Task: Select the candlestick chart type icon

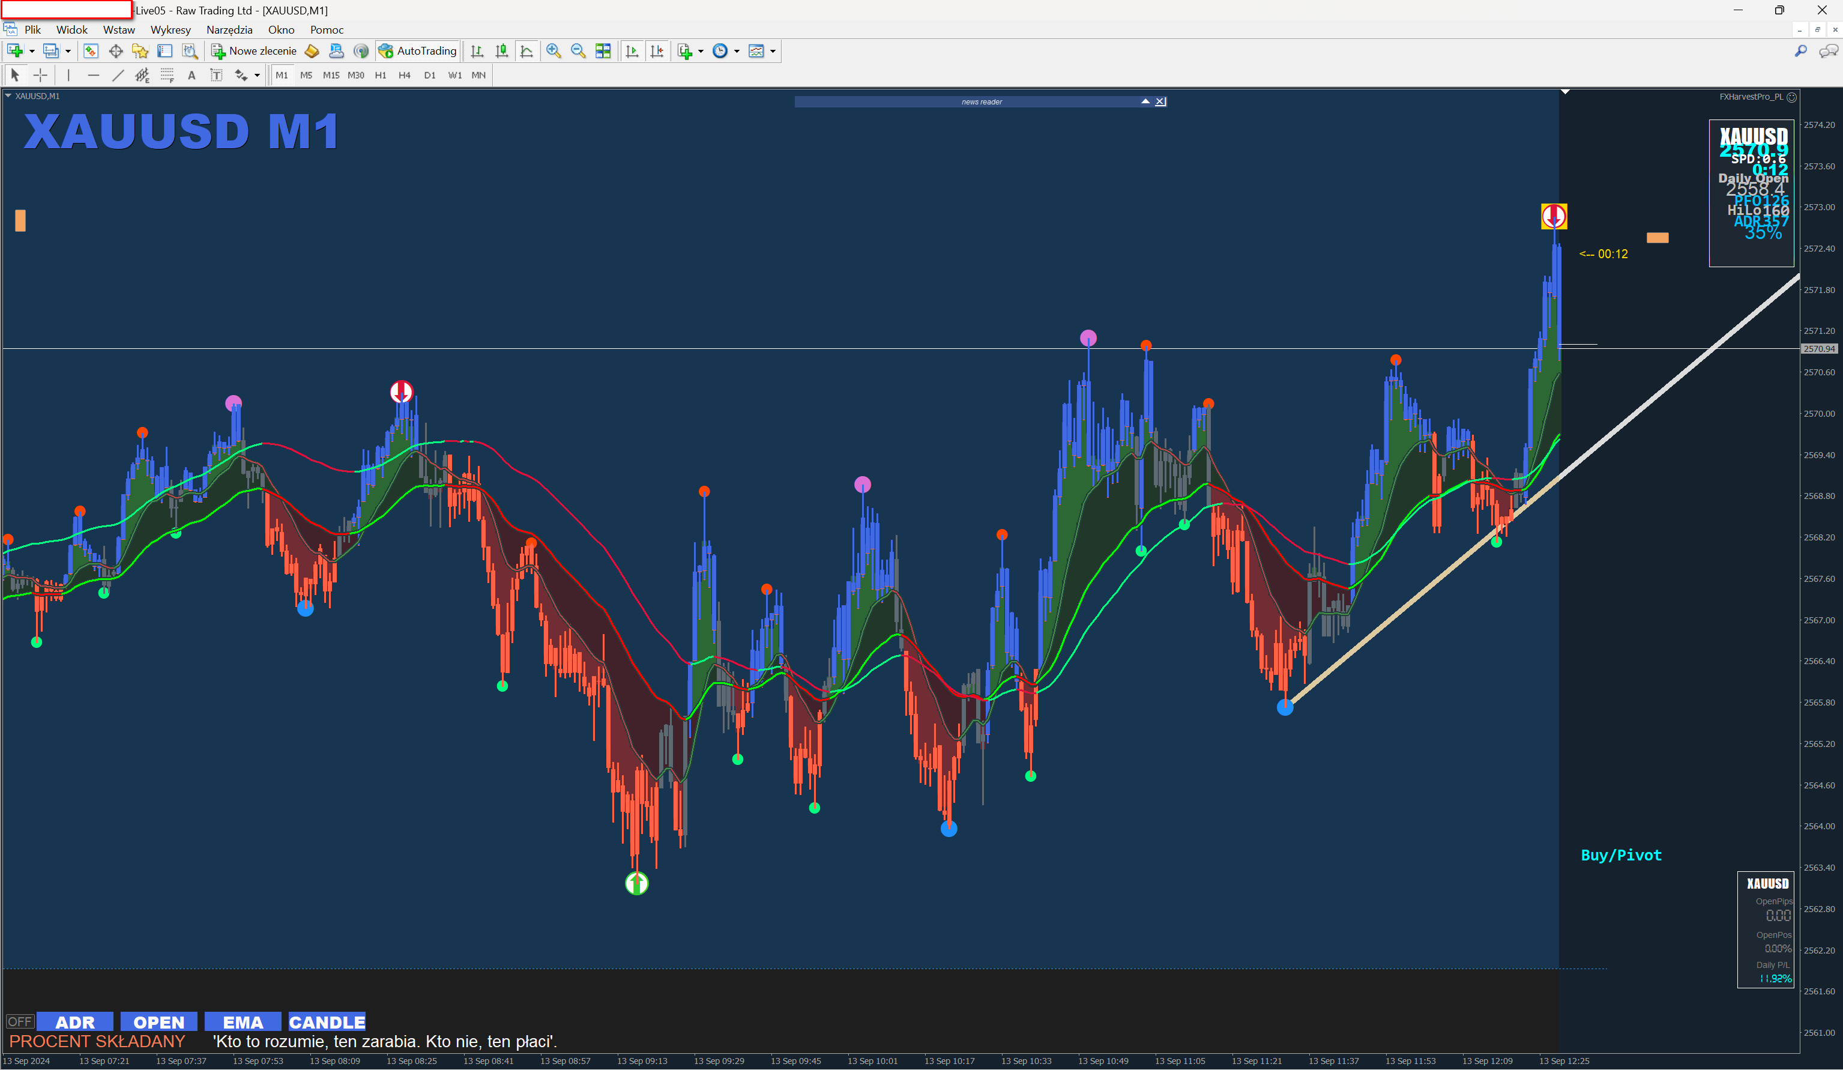Action: tap(502, 51)
